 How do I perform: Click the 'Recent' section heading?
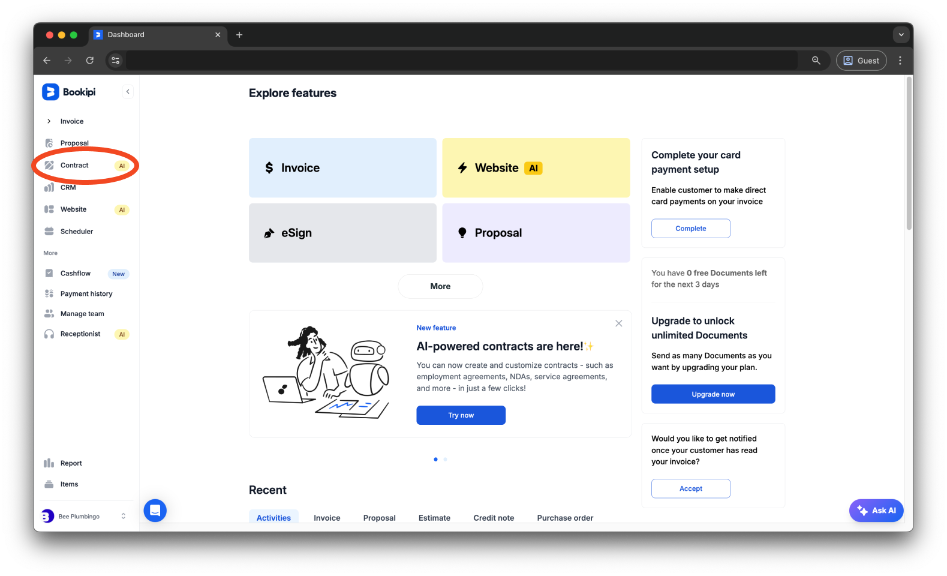tap(267, 490)
